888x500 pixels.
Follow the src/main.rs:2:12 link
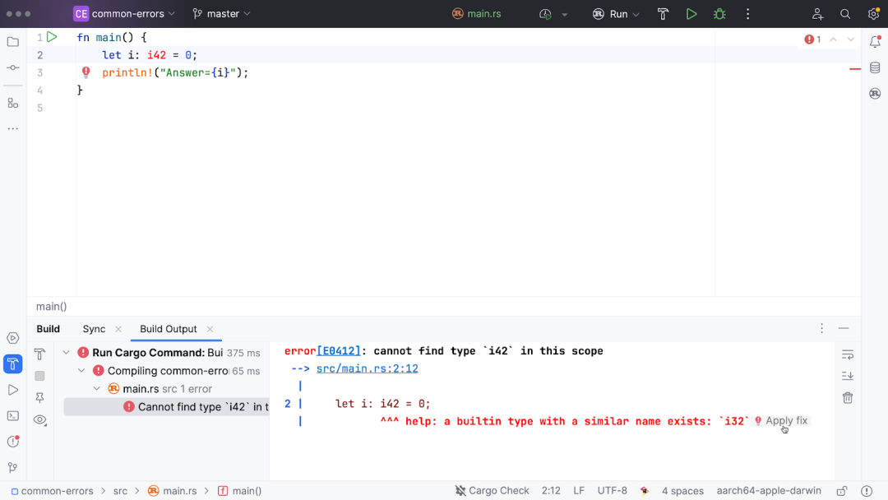[367, 368]
